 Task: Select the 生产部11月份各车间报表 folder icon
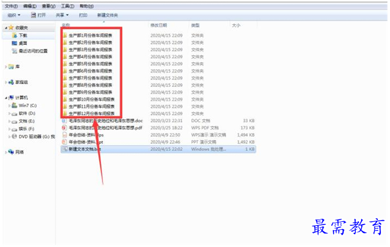(x=65, y=106)
